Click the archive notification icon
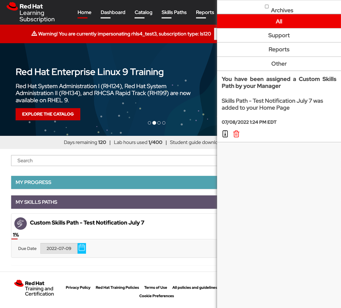341x308 pixels. (x=225, y=134)
